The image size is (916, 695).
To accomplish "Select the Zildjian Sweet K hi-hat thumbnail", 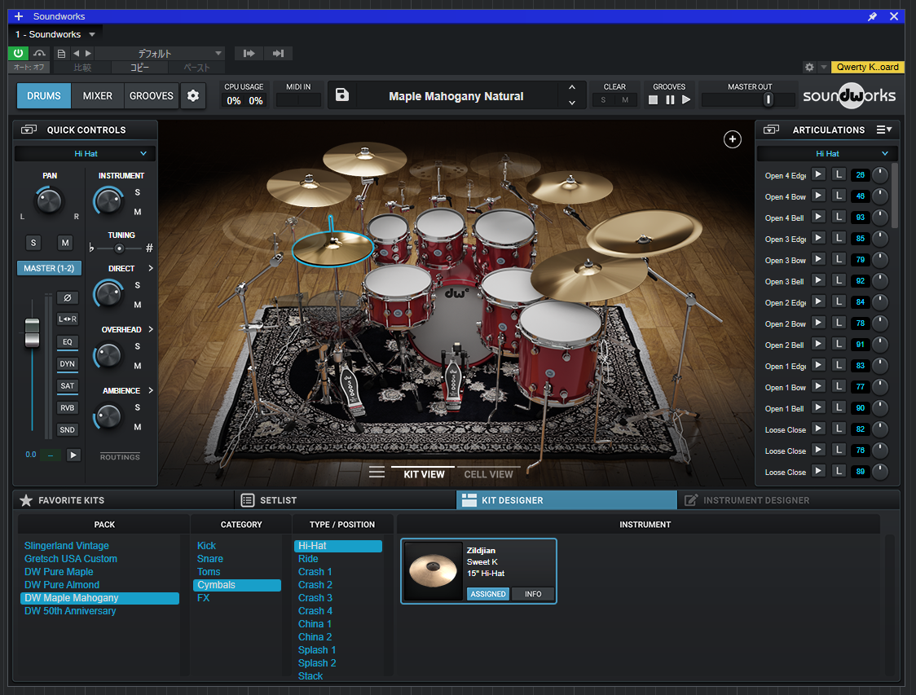I will tap(433, 571).
